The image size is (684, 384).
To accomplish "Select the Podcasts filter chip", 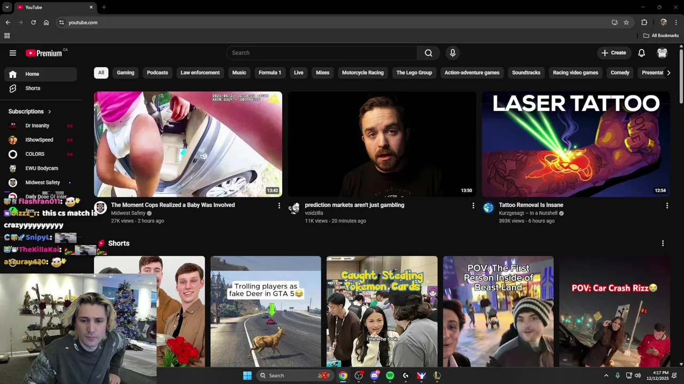I will 158,73.
